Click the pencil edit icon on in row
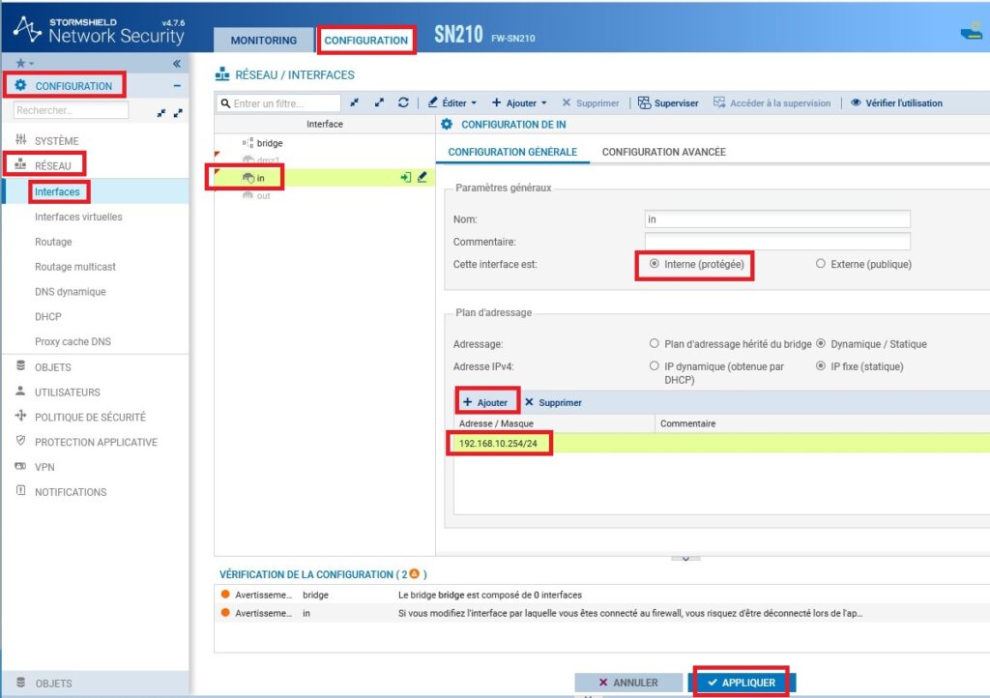Screen dimensions: 990x698 click(x=422, y=177)
